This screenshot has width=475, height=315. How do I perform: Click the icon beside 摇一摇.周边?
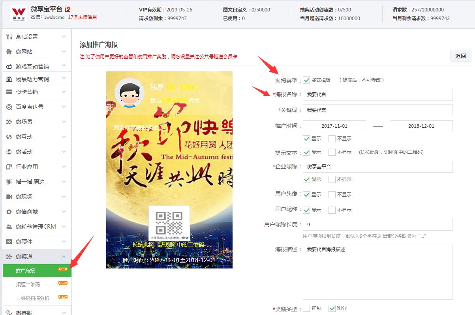pyautogui.click(x=9, y=182)
